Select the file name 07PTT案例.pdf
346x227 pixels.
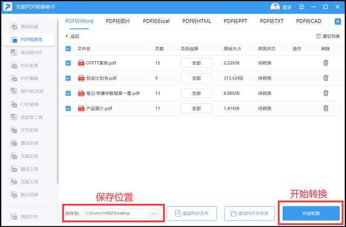click(101, 63)
